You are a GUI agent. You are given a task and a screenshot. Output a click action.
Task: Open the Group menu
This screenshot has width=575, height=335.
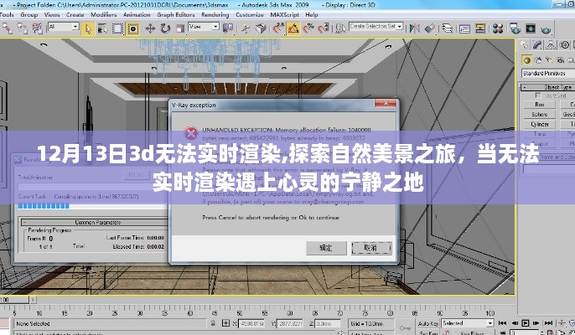29,15
